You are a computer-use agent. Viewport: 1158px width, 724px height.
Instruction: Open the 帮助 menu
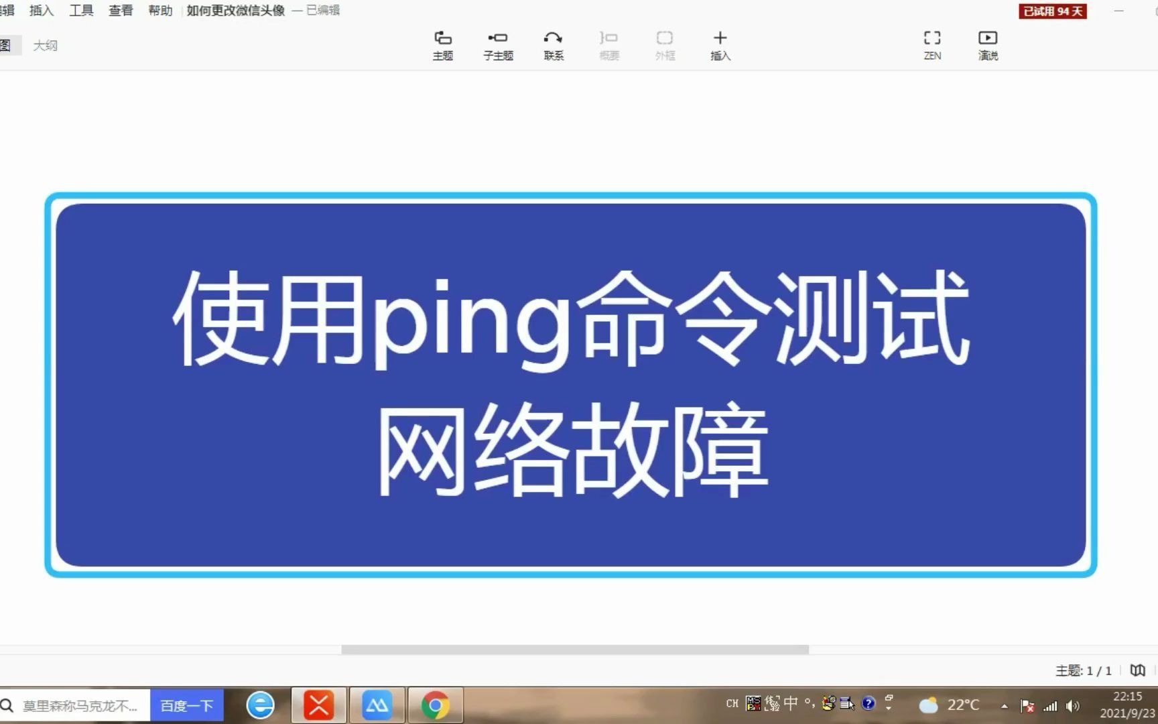coord(160,10)
